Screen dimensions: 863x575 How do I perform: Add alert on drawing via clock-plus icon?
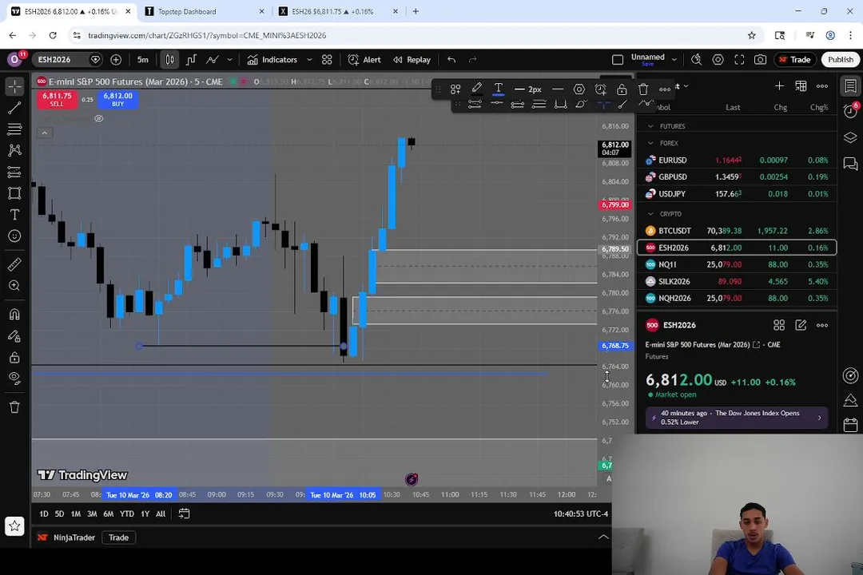point(600,89)
